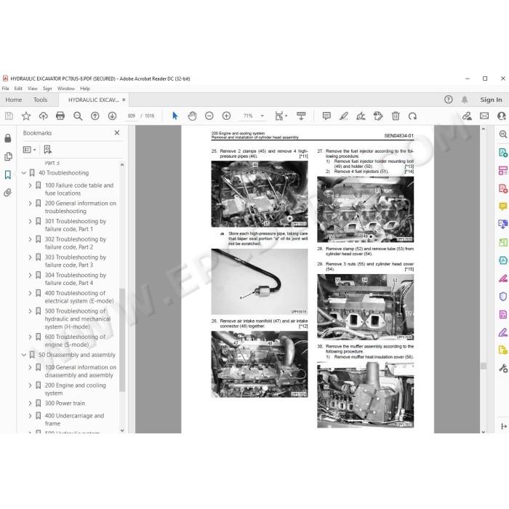Open the security lock panel

tap(8, 138)
